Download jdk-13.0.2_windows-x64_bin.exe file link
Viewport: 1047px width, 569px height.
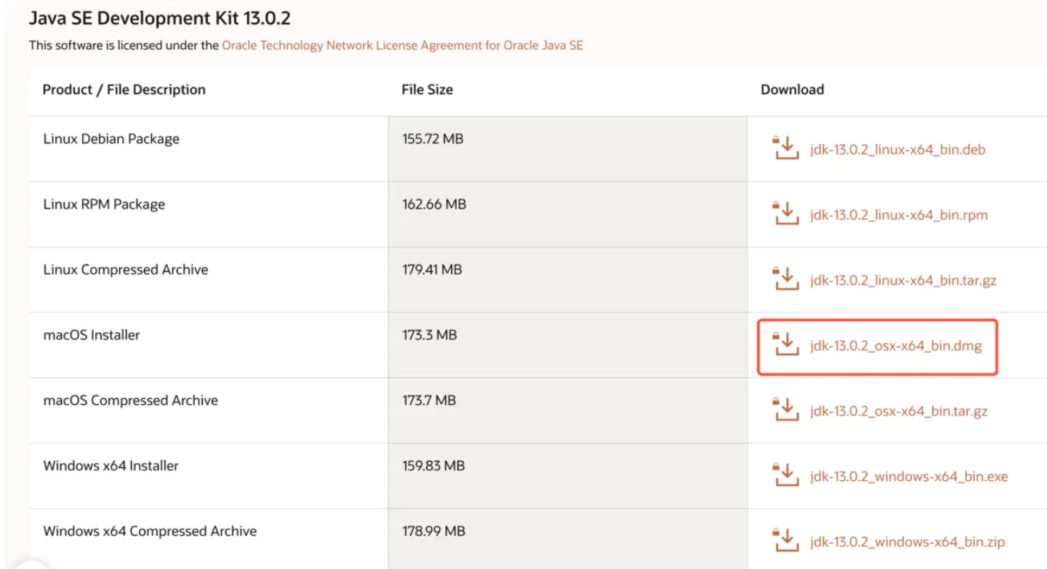click(x=909, y=477)
